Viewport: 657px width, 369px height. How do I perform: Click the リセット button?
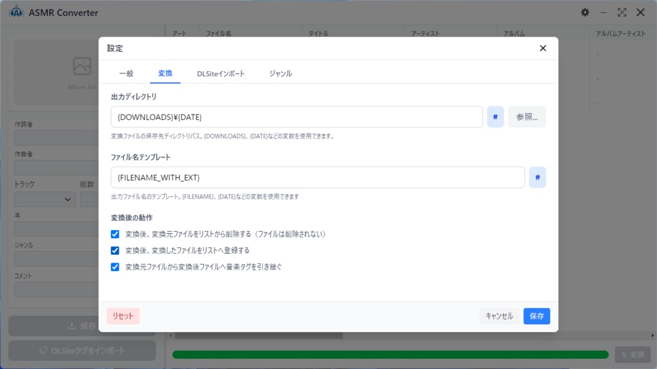(123, 316)
